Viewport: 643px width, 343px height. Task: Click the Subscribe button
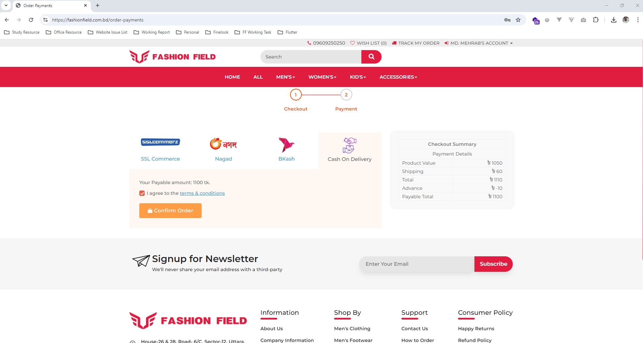coord(493,264)
